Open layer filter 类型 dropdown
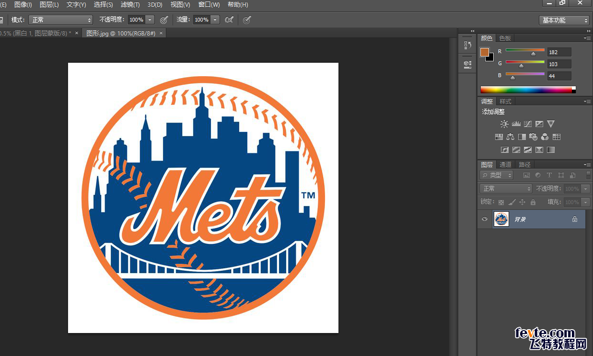 (497, 175)
